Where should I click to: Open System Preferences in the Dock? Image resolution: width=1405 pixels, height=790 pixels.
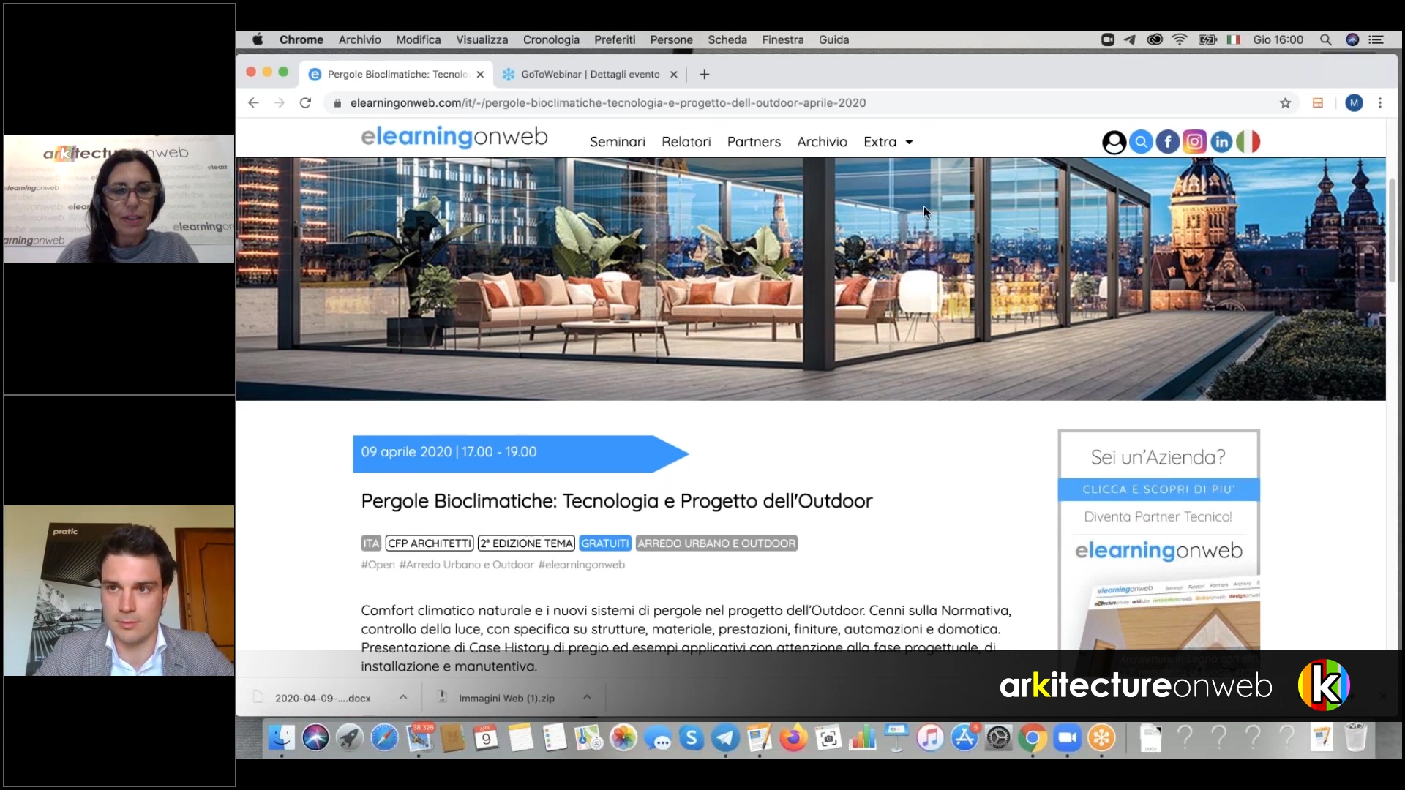[998, 738]
